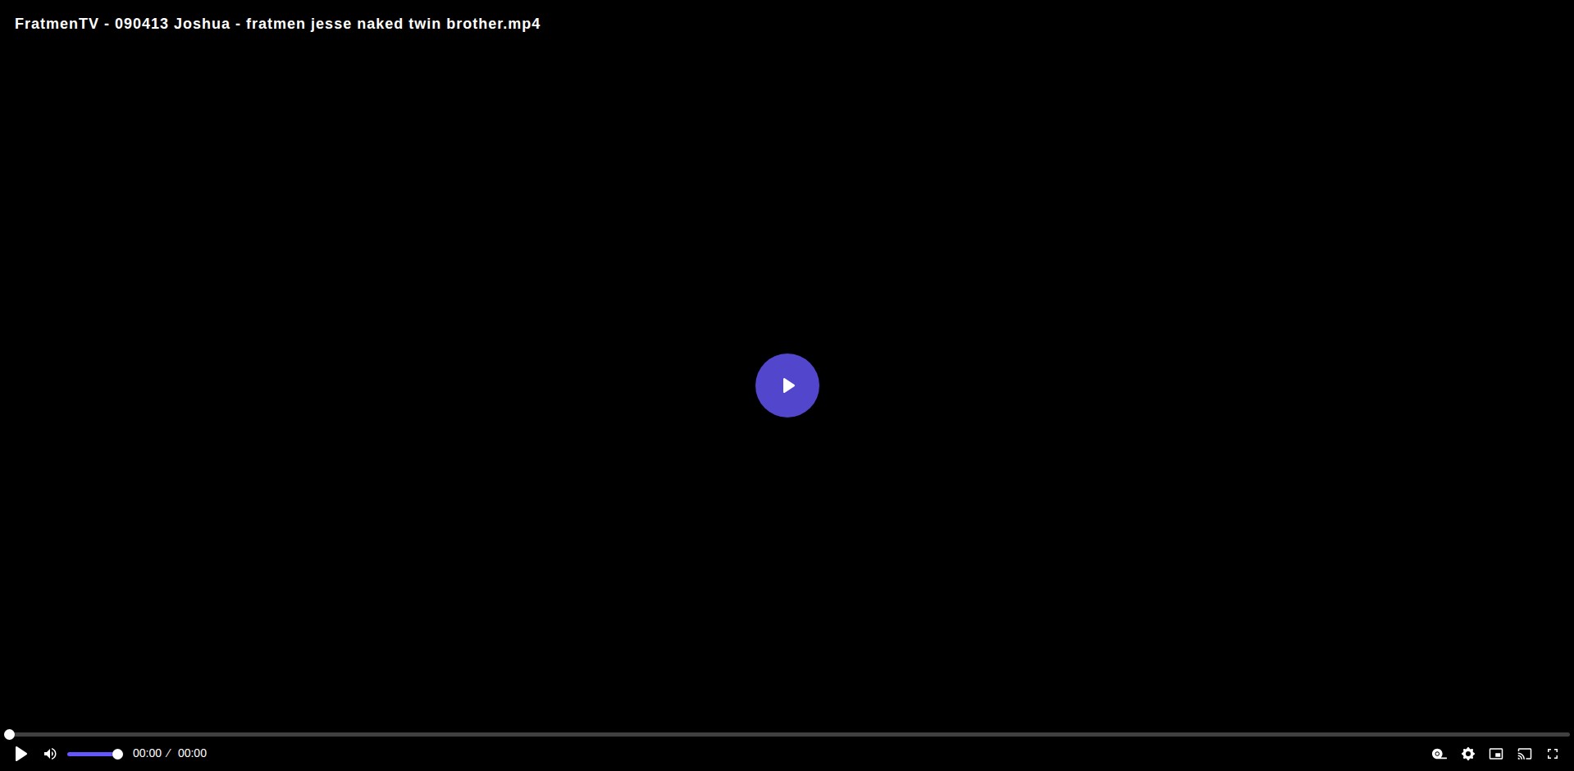Click the small play icon in control bar
The width and height of the screenshot is (1574, 771).
(x=21, y=754)
